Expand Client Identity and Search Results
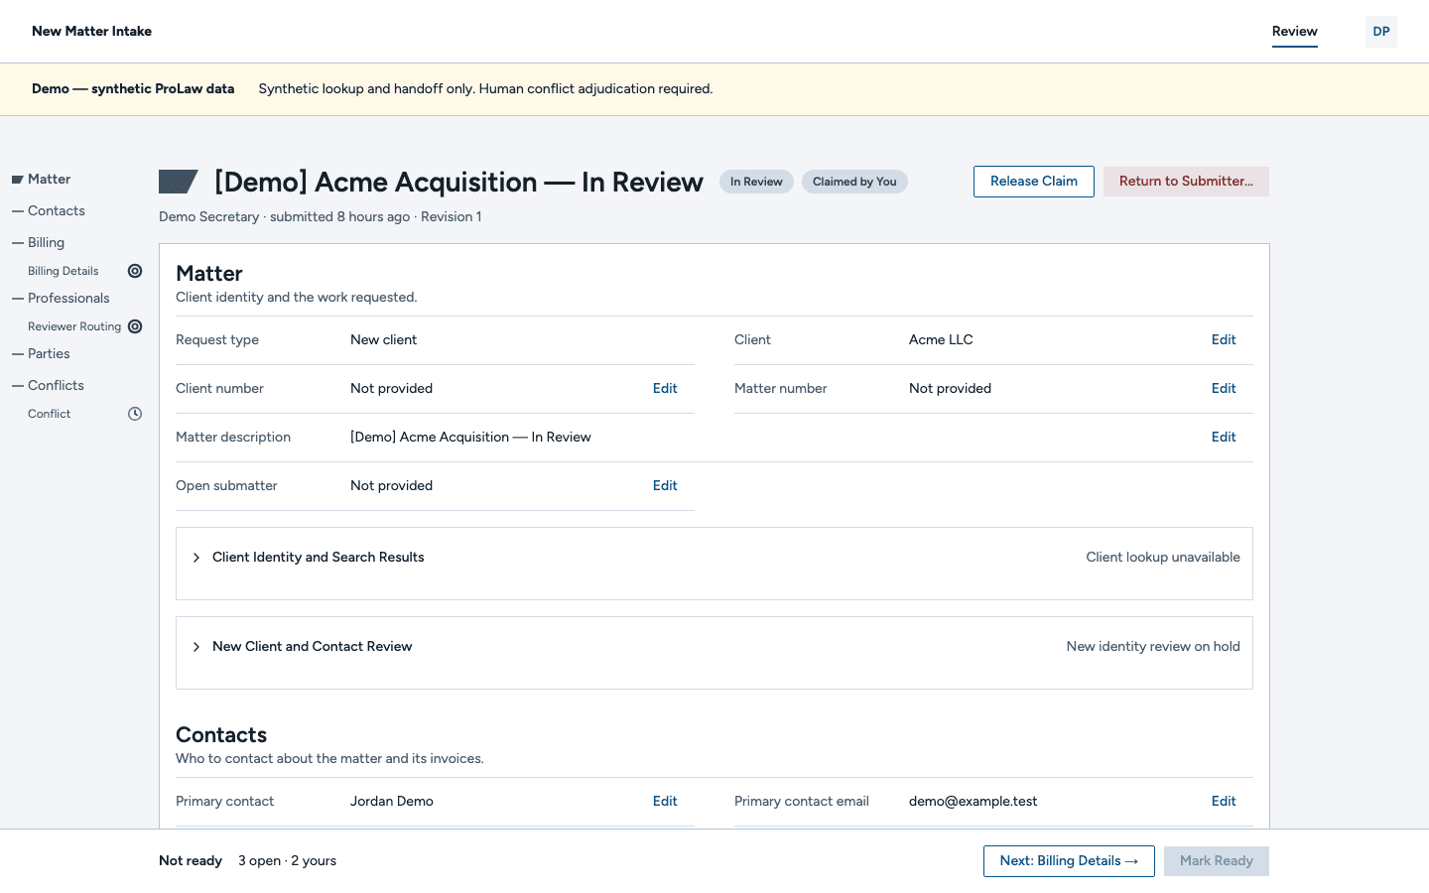The width and height of the screenshot is (1429, 893). tap(714, 558)
